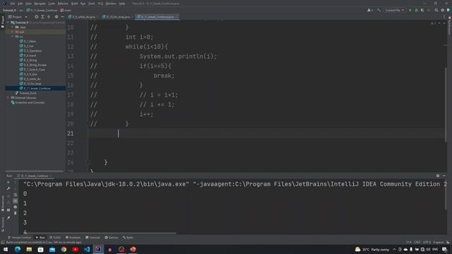452x254 pixels.
Task: Toggle the Project side tool window button
Action: coord(3,22)
